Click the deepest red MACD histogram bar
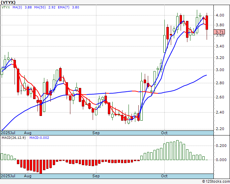Screen dimensions: 230x184 pyautogui.click(x=41, y=167)
